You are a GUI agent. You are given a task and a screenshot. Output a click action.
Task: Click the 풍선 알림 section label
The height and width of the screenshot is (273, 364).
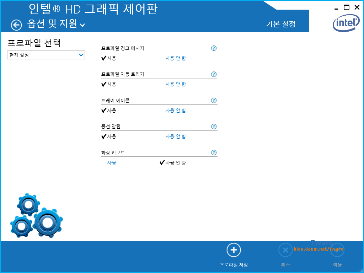(111, 127)
